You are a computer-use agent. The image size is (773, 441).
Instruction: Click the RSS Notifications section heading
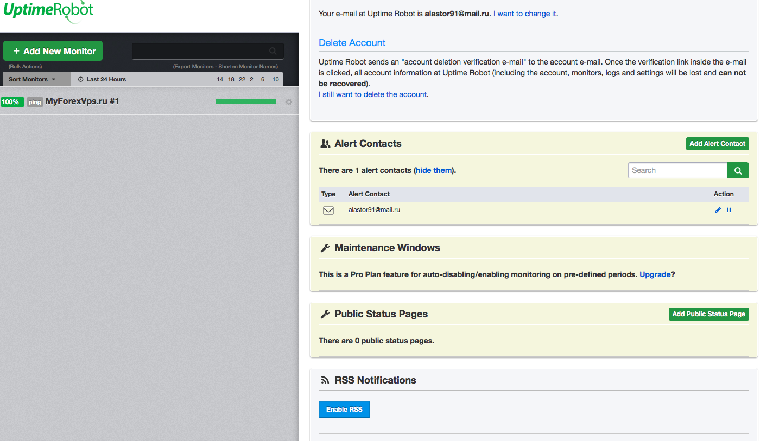click(x=375, y=380)
